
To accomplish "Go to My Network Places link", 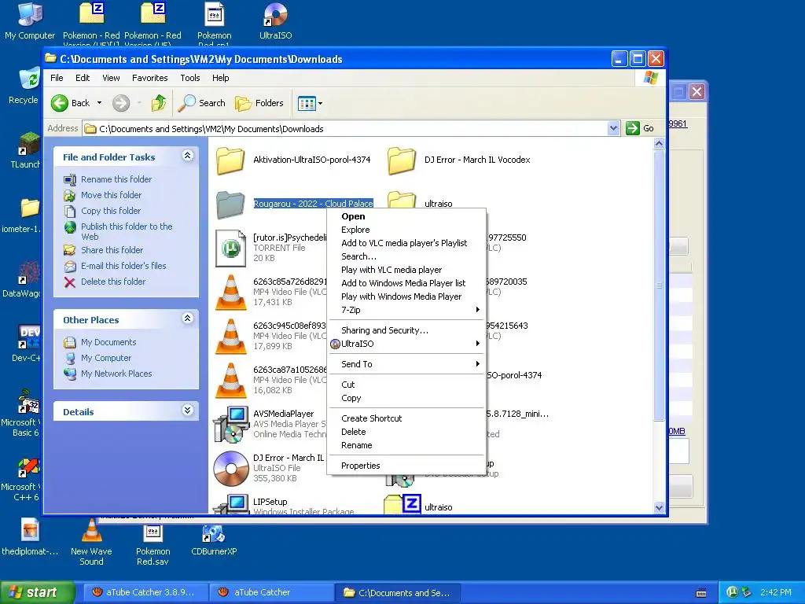I will 116,374.
